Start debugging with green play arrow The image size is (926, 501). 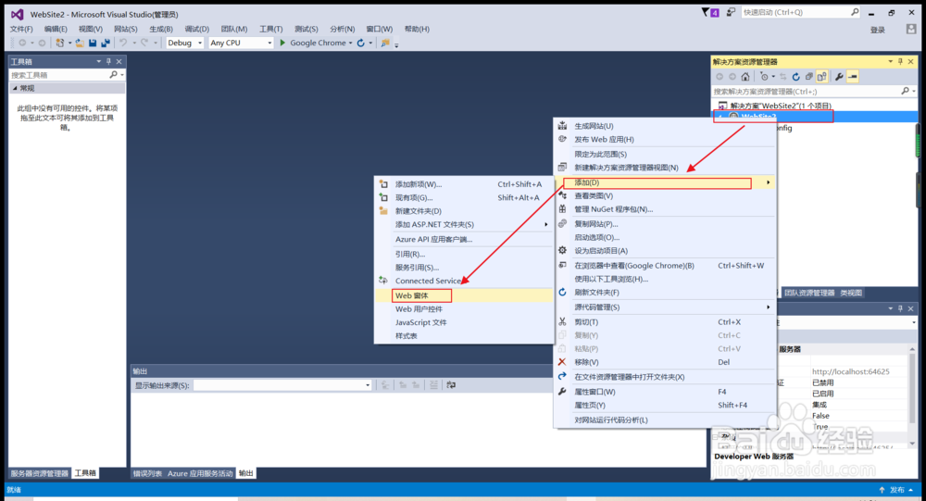tap(282, 43)
